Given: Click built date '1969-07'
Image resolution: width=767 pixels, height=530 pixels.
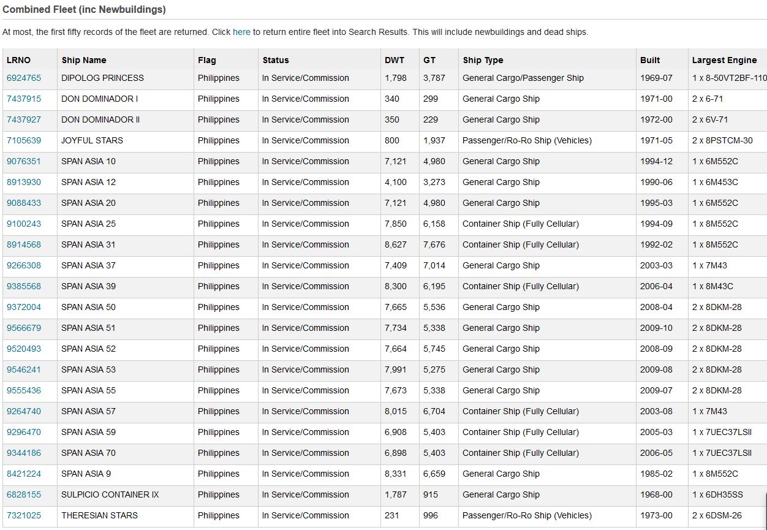Looking at the screenshot, I should click(656, 78).
